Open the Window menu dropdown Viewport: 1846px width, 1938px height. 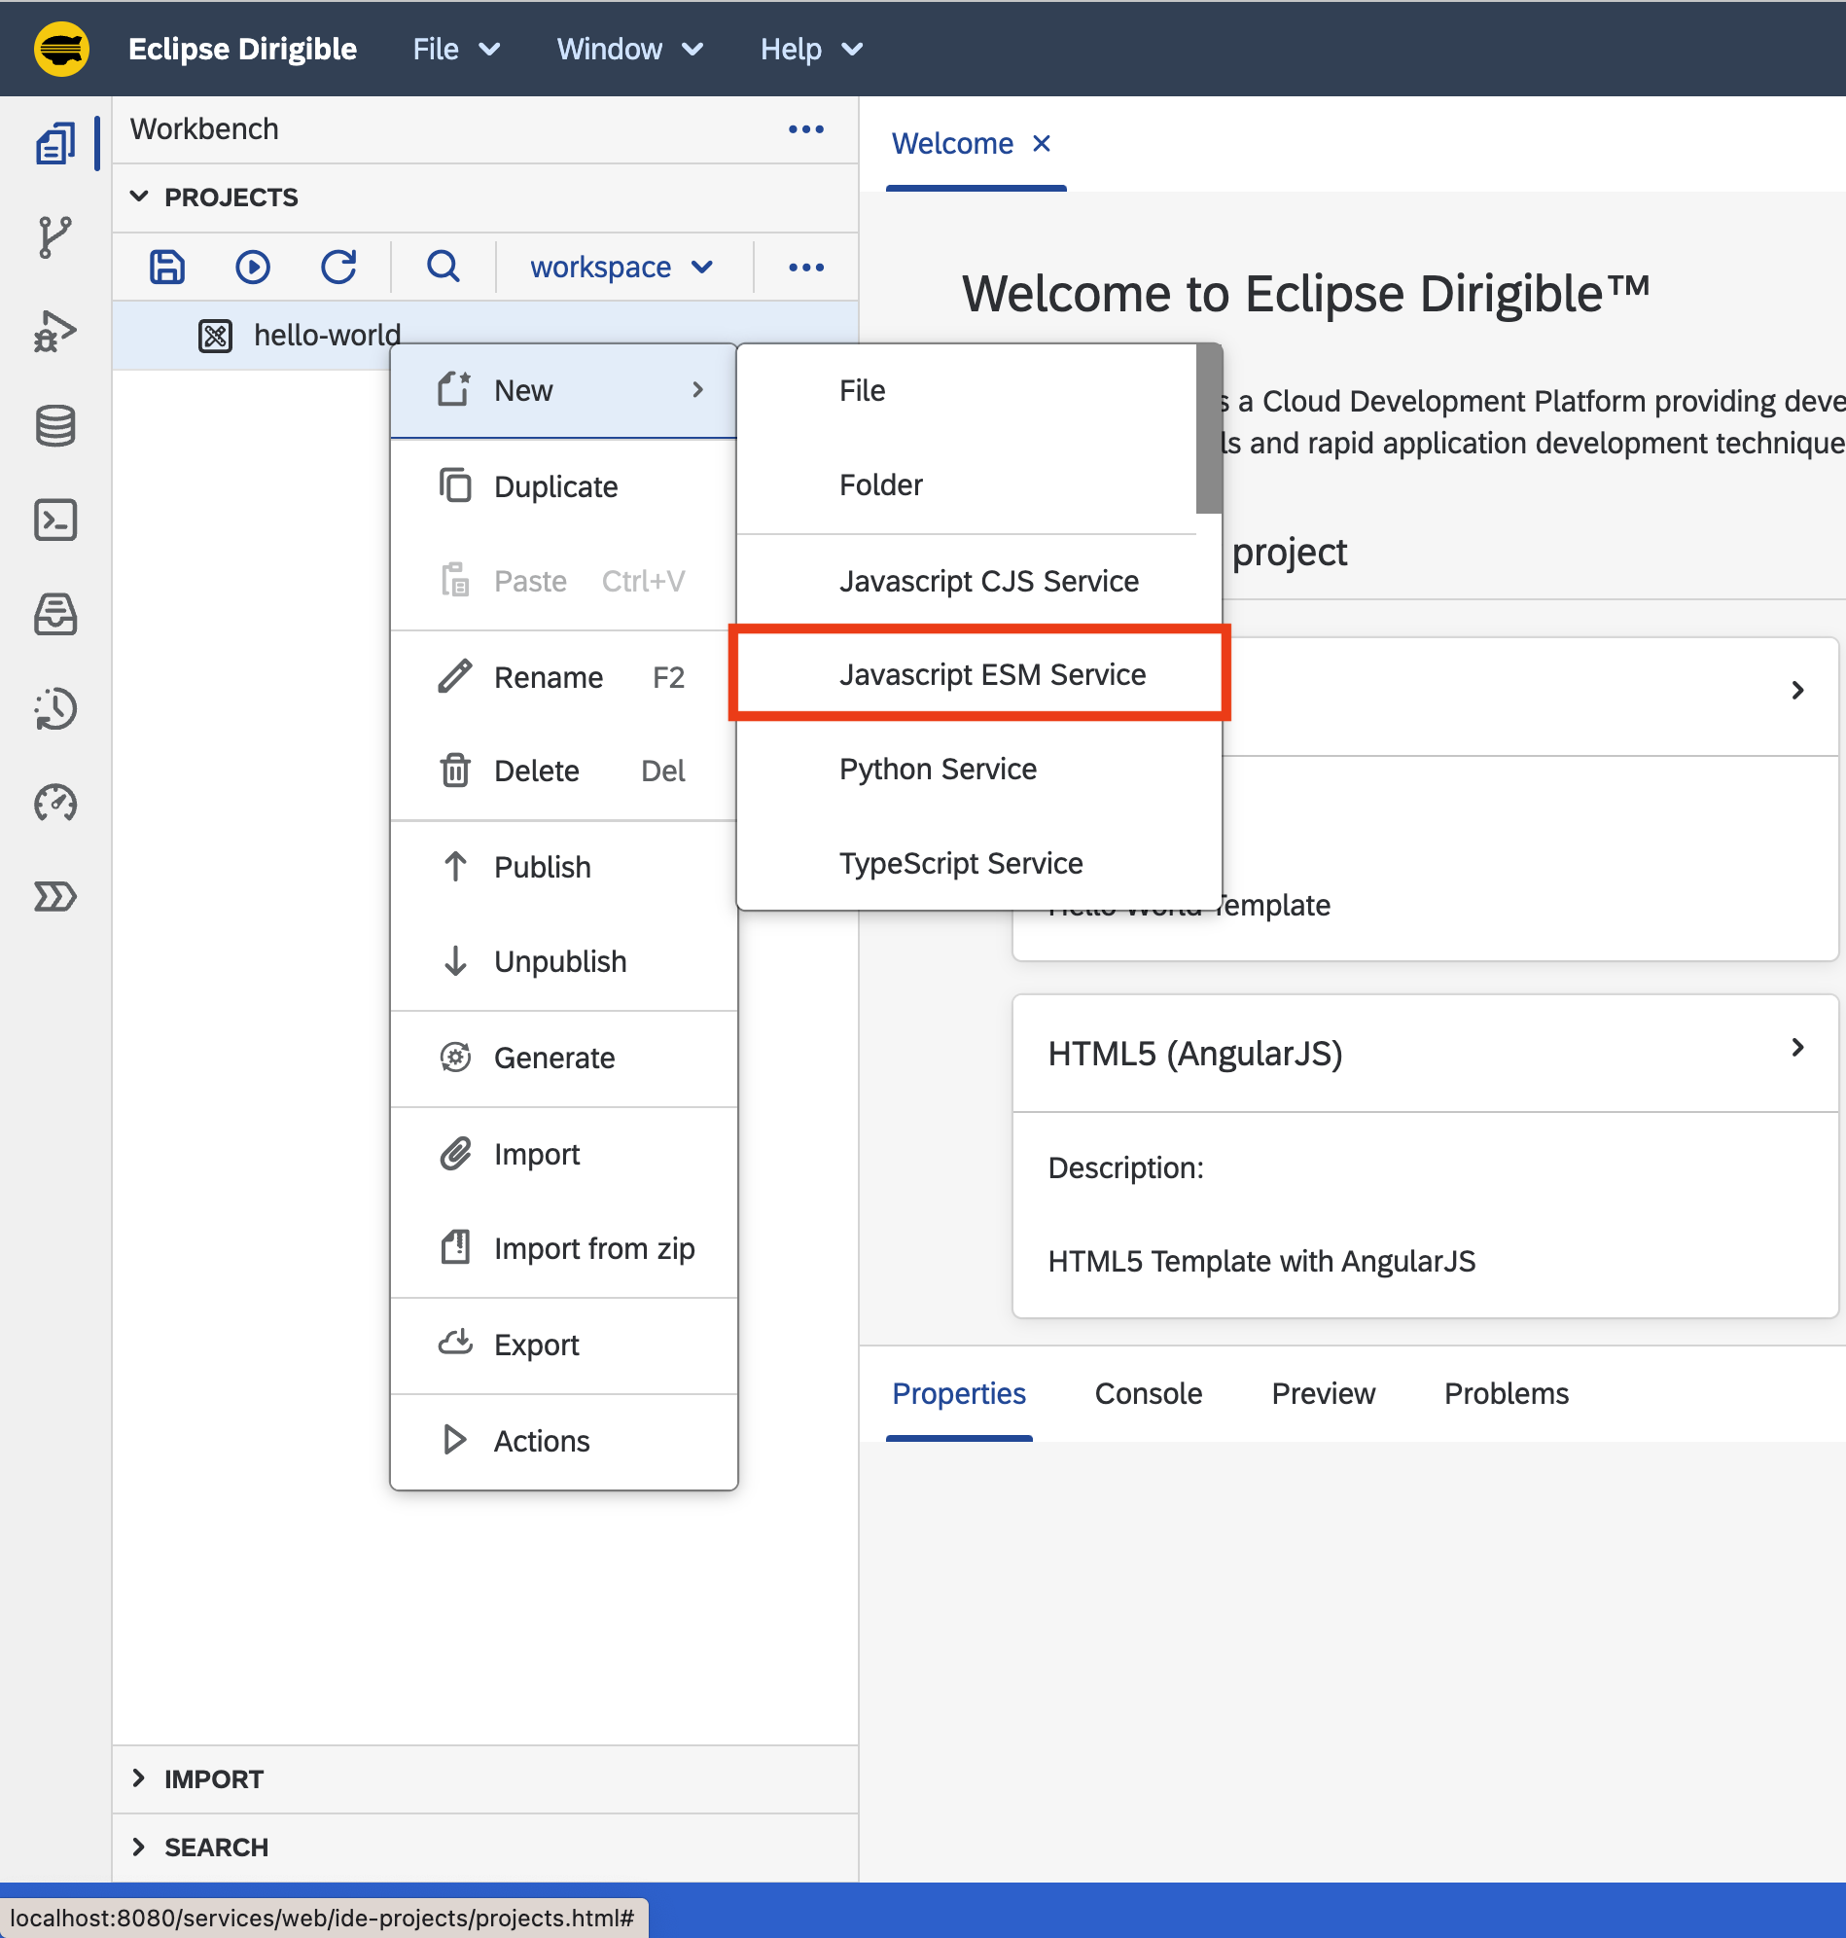tap(630, 50)
